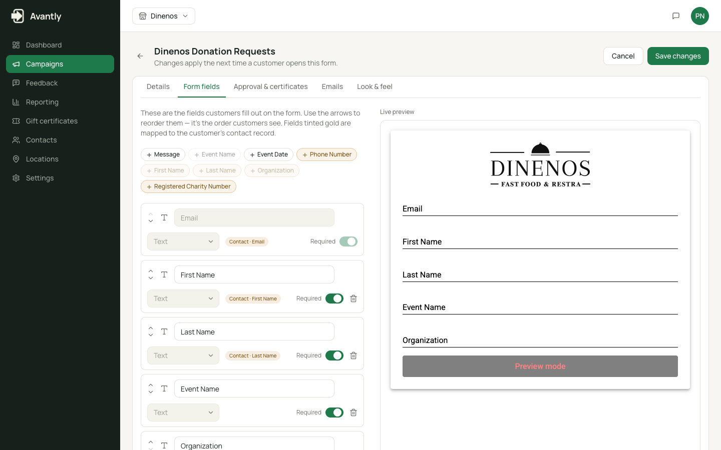The width and height of the screenshot is (721, 450).
Task: Go back using the arrow icon
Action: coord(140,56)
